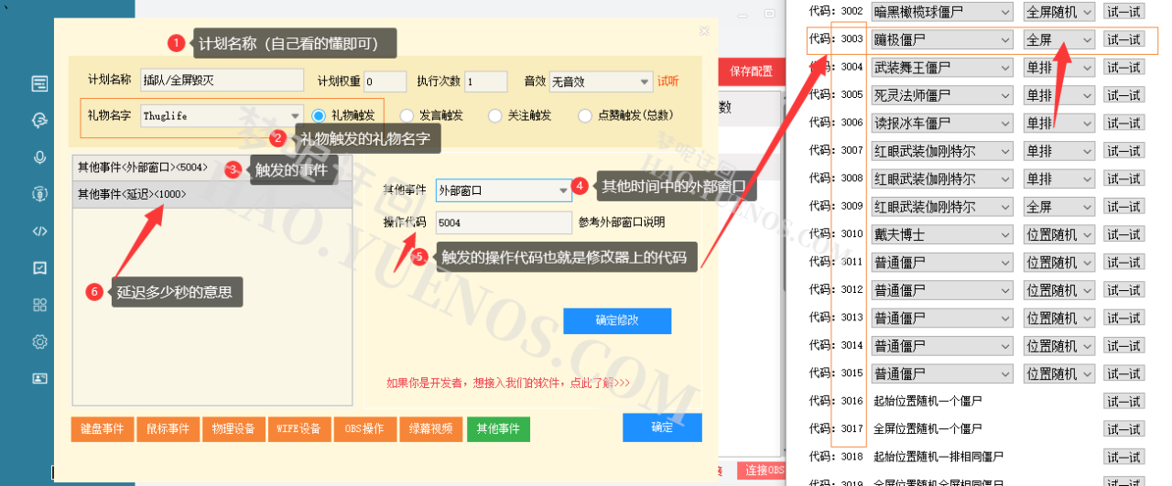Open the 位置随机 dropdown for code 3012
1172x486 pixels.
pyautogui.click(x=1059, y=290)
